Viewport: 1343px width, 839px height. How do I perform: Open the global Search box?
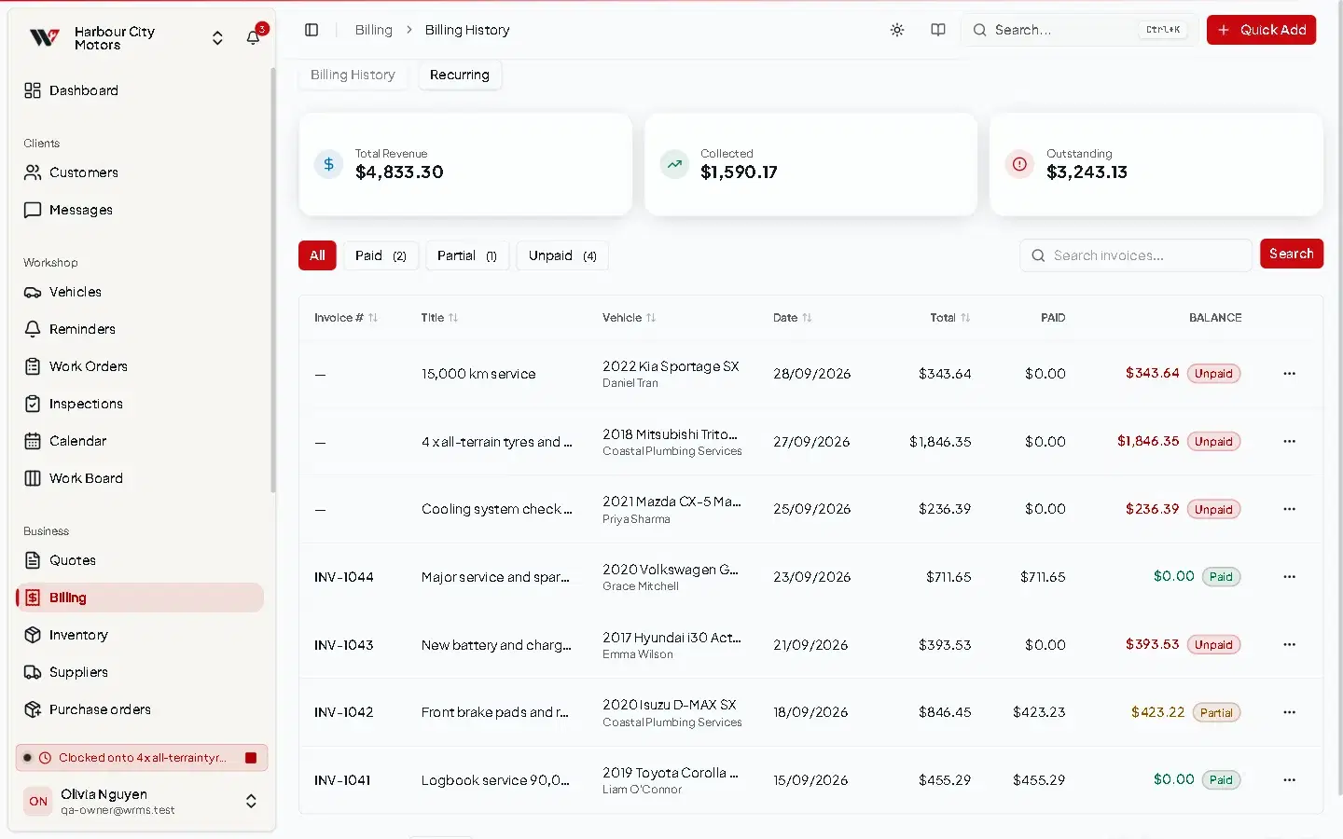1079,30
